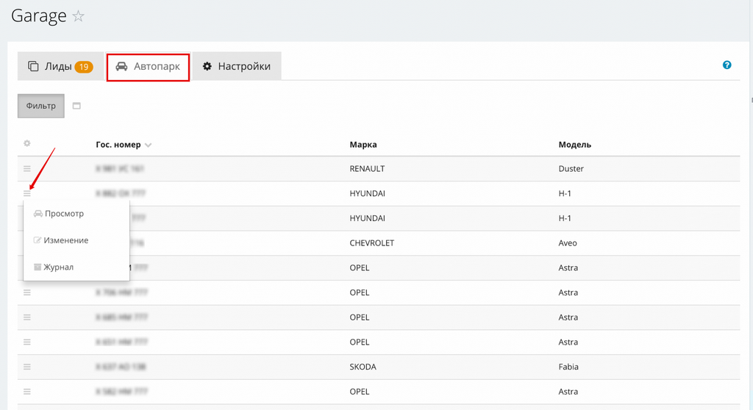Open table column settings gear
Image resolution: width=753 pixels, height=410 pixels.
[x=27, y=143]
